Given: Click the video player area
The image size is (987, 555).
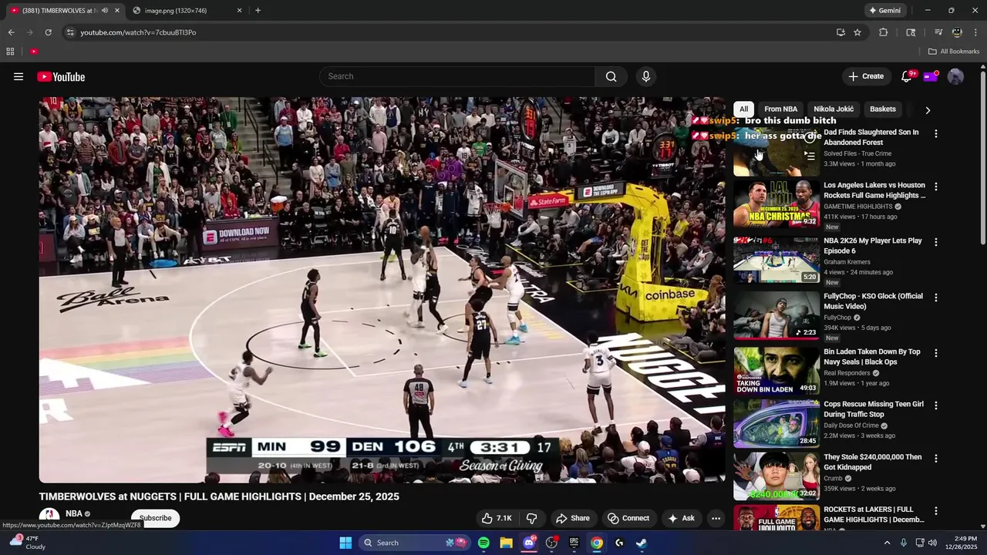Looking at the screenshot, I should [x=382, y=290].
